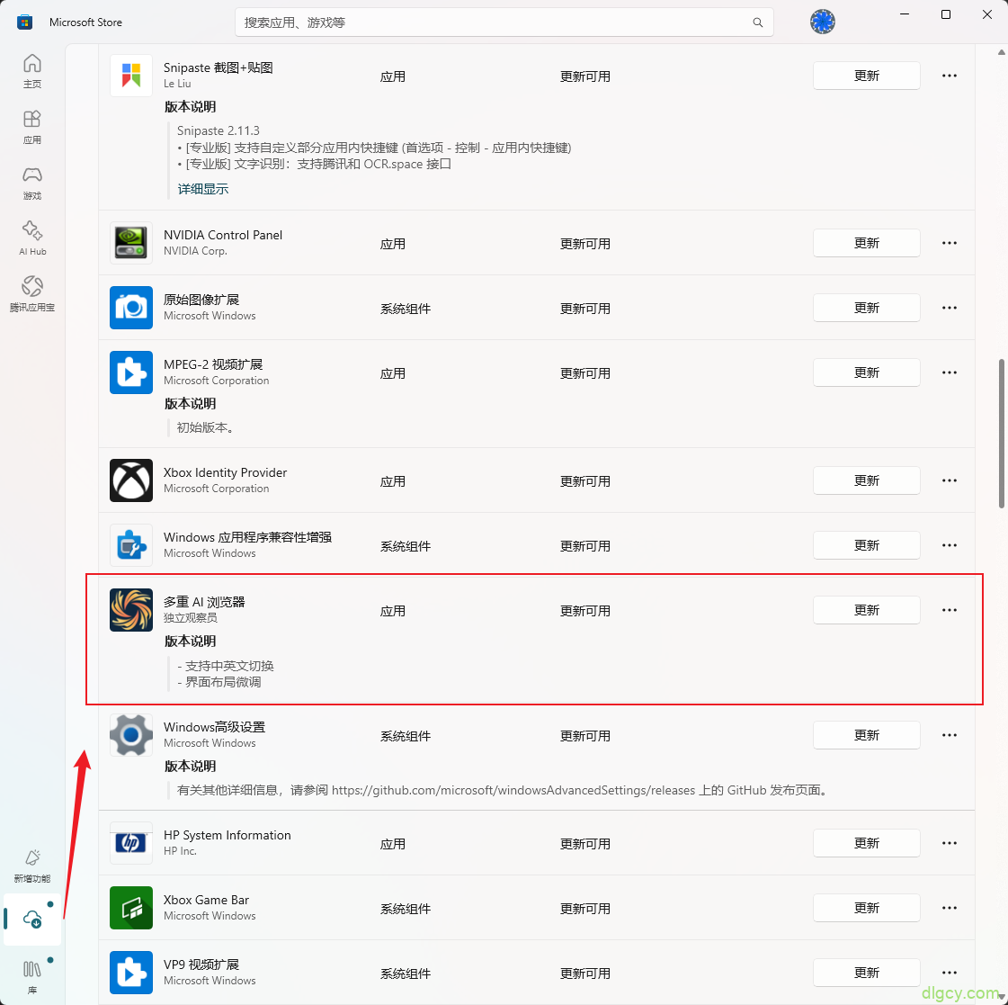Open the What's New (新增功能) sidebar icon
The image size is (1008, 1005).
32,865
